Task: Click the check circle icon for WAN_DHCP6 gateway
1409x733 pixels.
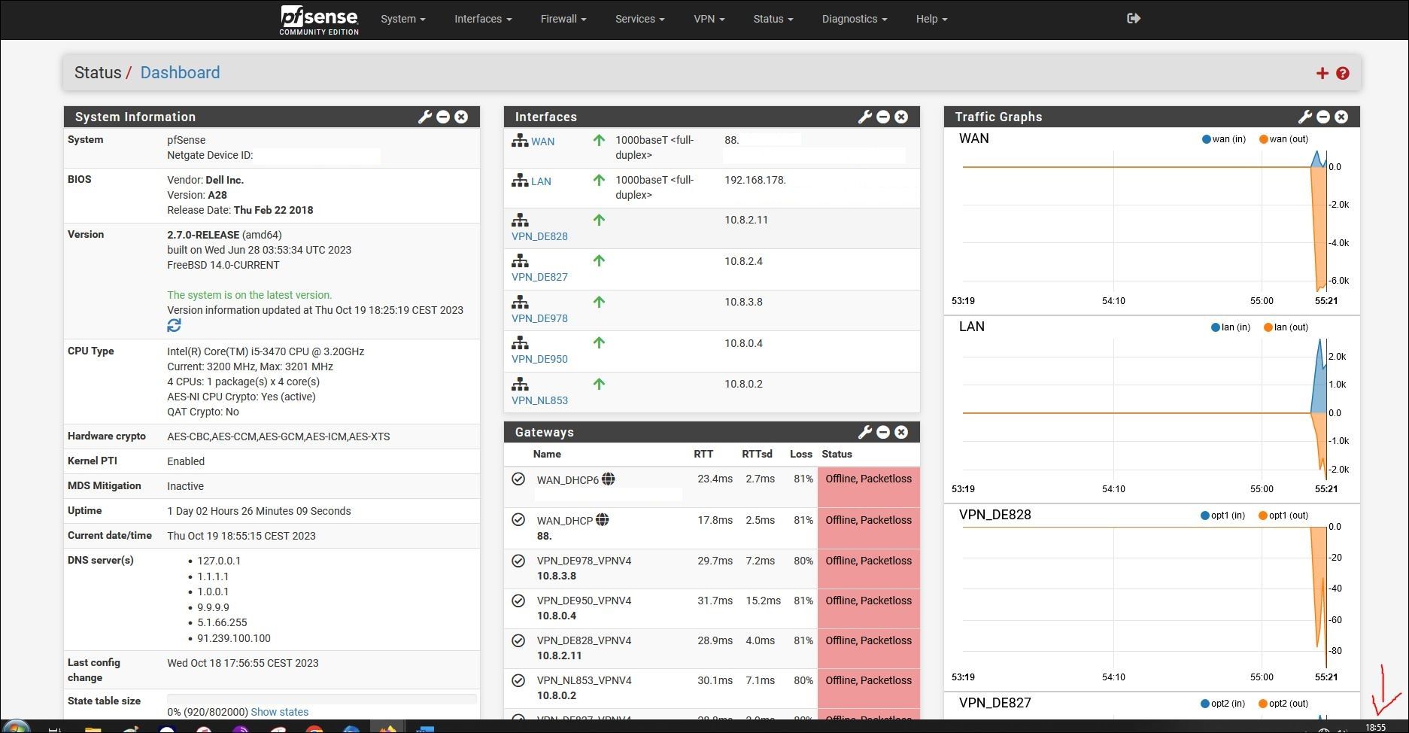Action: (518, 479)
